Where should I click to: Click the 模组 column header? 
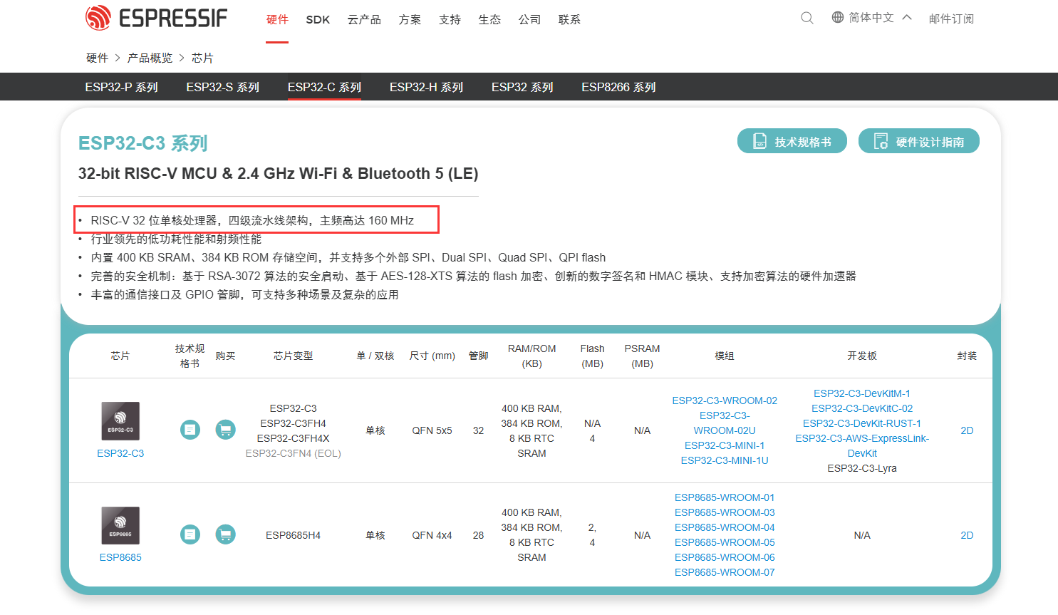pos(725,356)
